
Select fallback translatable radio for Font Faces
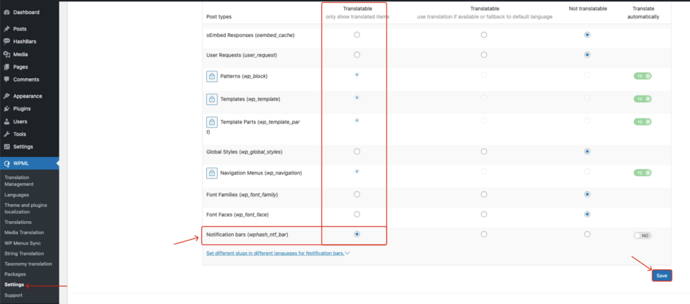coord(484,214)
